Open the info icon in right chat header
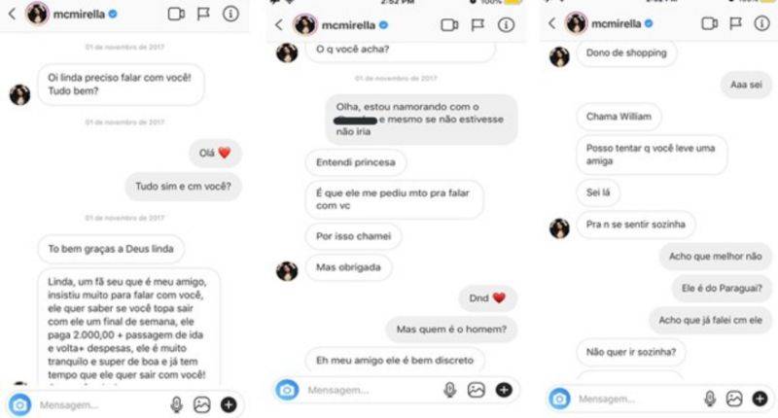This screenshot has width=778, height=418. 762,23
